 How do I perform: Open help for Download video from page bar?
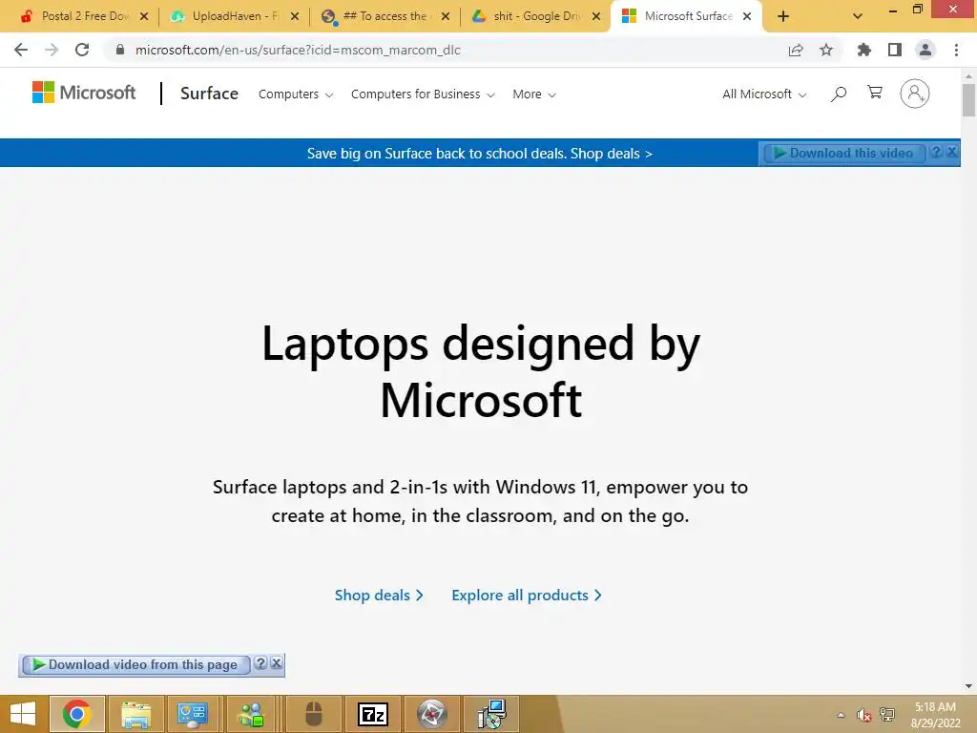260,663
